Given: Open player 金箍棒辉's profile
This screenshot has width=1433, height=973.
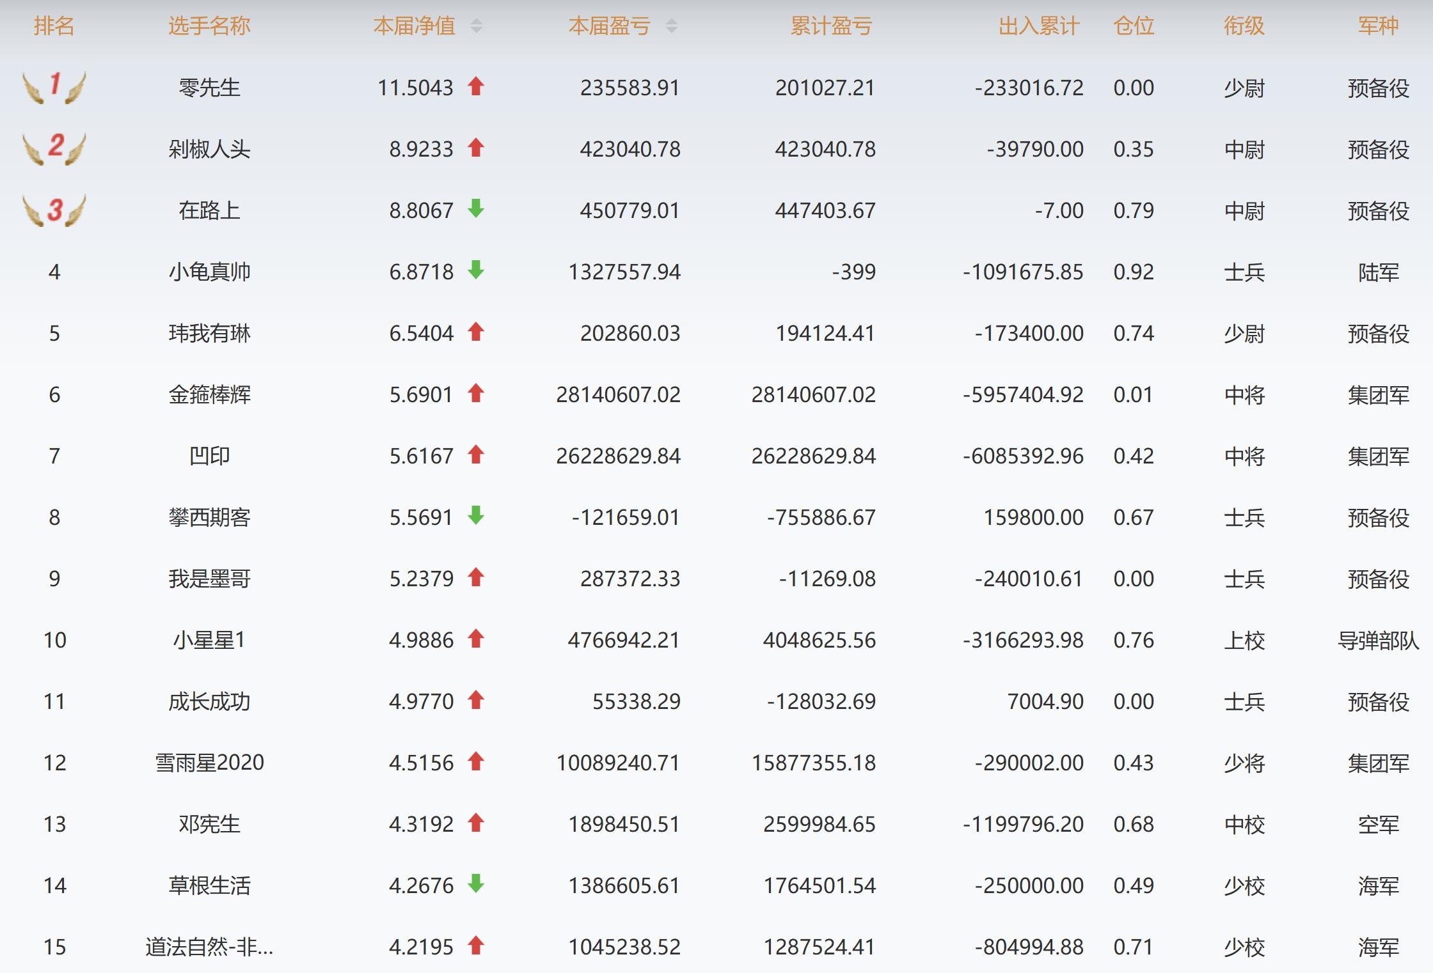Looking at the screenshot, I should pyautogui.click(x=209, y=394).
